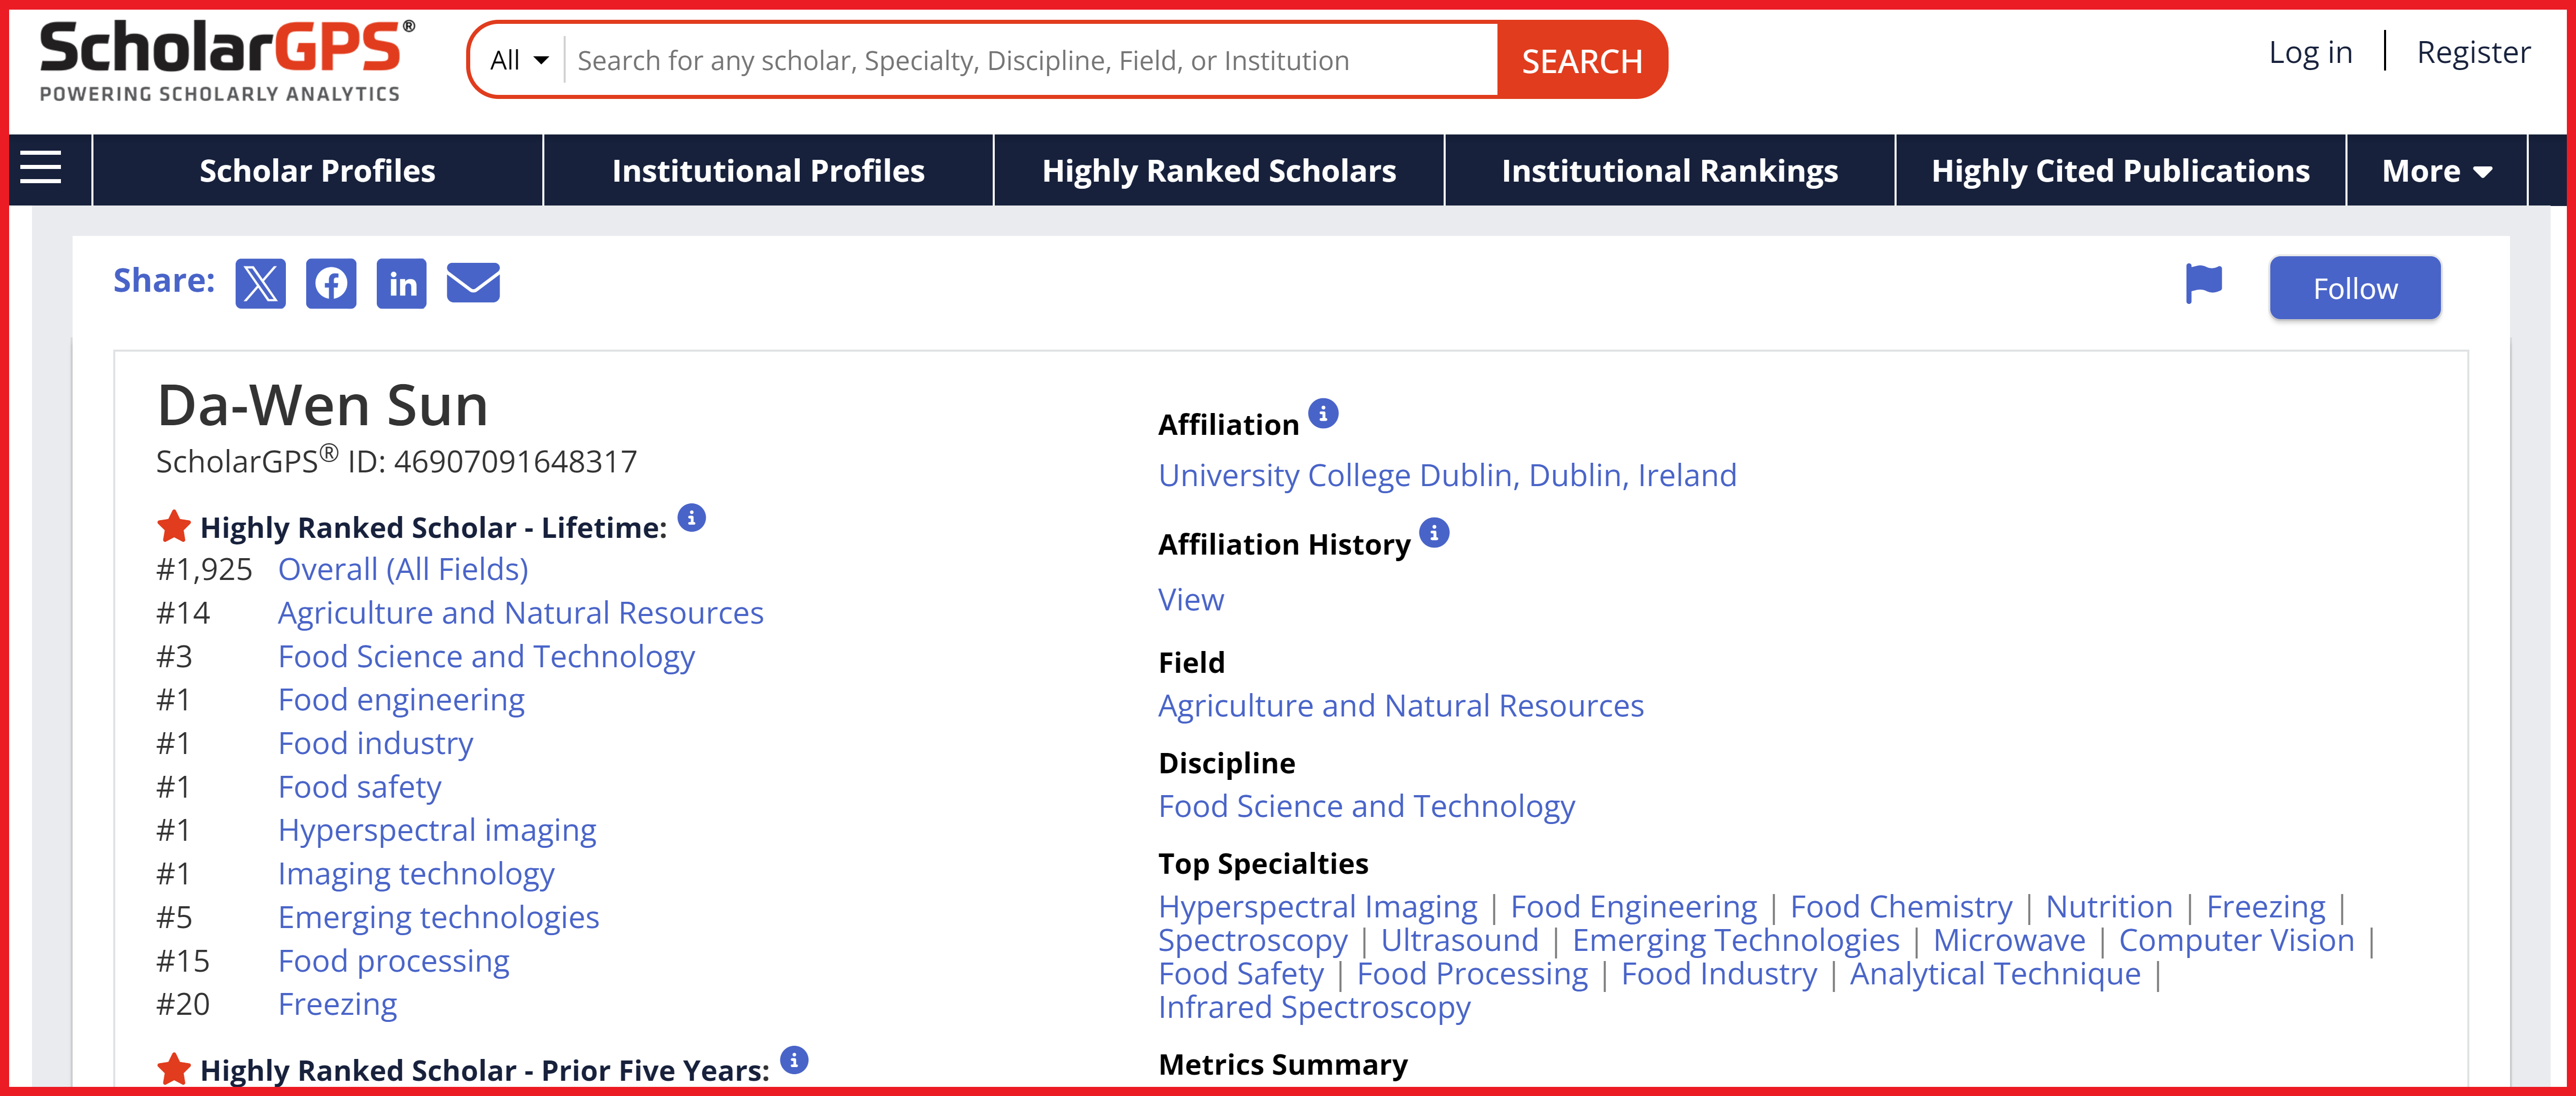
Task: Expand the More menu
Action: pos(2436,171)
